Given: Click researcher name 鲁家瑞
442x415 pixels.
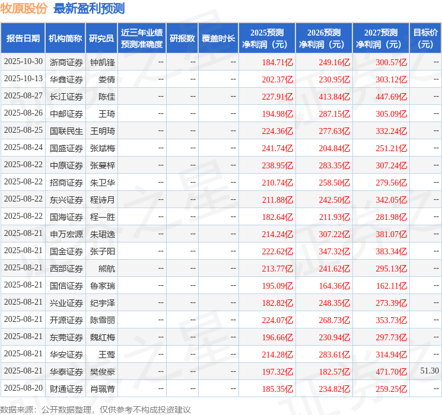Looking at the screenshot, I should point(103,286).
